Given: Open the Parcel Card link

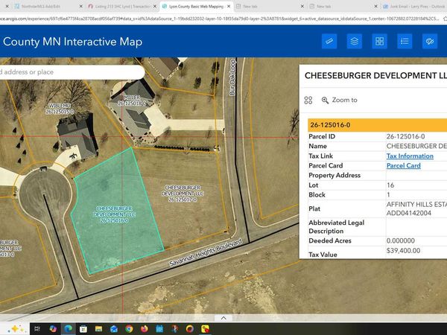Looking at the screenshot, I should point(403,166).
